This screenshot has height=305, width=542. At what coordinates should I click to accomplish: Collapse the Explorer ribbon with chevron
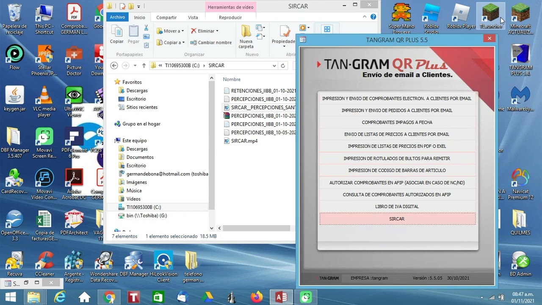(x=365, y=17)
